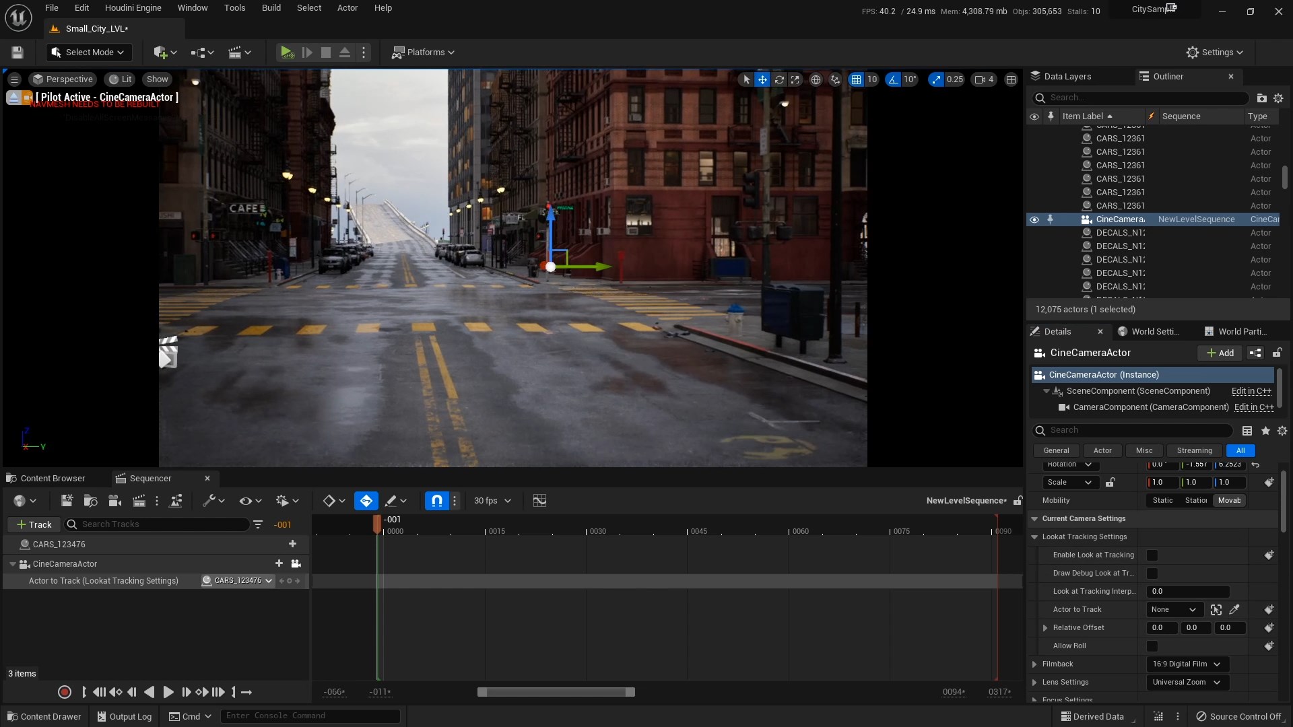Collapse the CineCameraActor sequencer track
Image resolution: width=1293 pixels, height=727 pixels.
pos(13,564)
